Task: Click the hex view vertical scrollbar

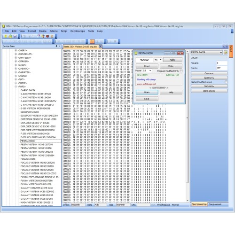Action: click(188, 117)
